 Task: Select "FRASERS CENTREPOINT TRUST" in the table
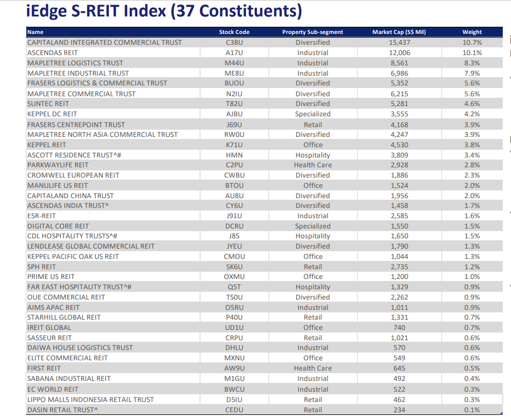76,125
